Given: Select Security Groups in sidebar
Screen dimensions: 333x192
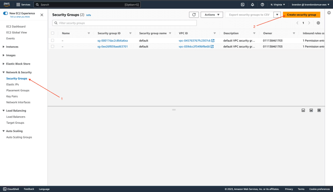Looking at the screenshot, I should 17,78.
